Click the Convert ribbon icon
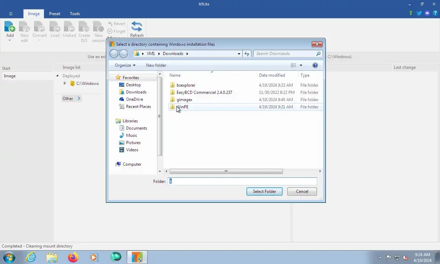The height and width of the screenshot is (264, 440). 40,27
